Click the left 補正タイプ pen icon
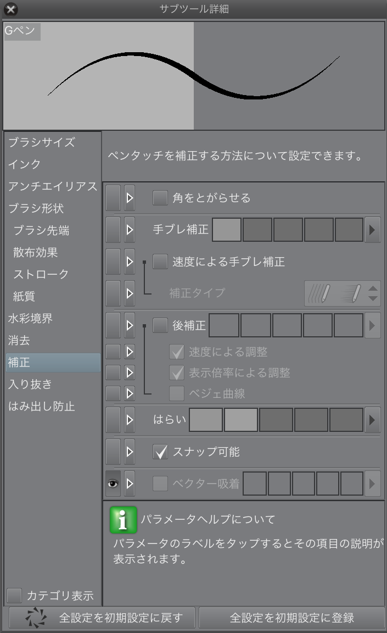The width and height of the screenshot is (387, 633). (320, 293)
